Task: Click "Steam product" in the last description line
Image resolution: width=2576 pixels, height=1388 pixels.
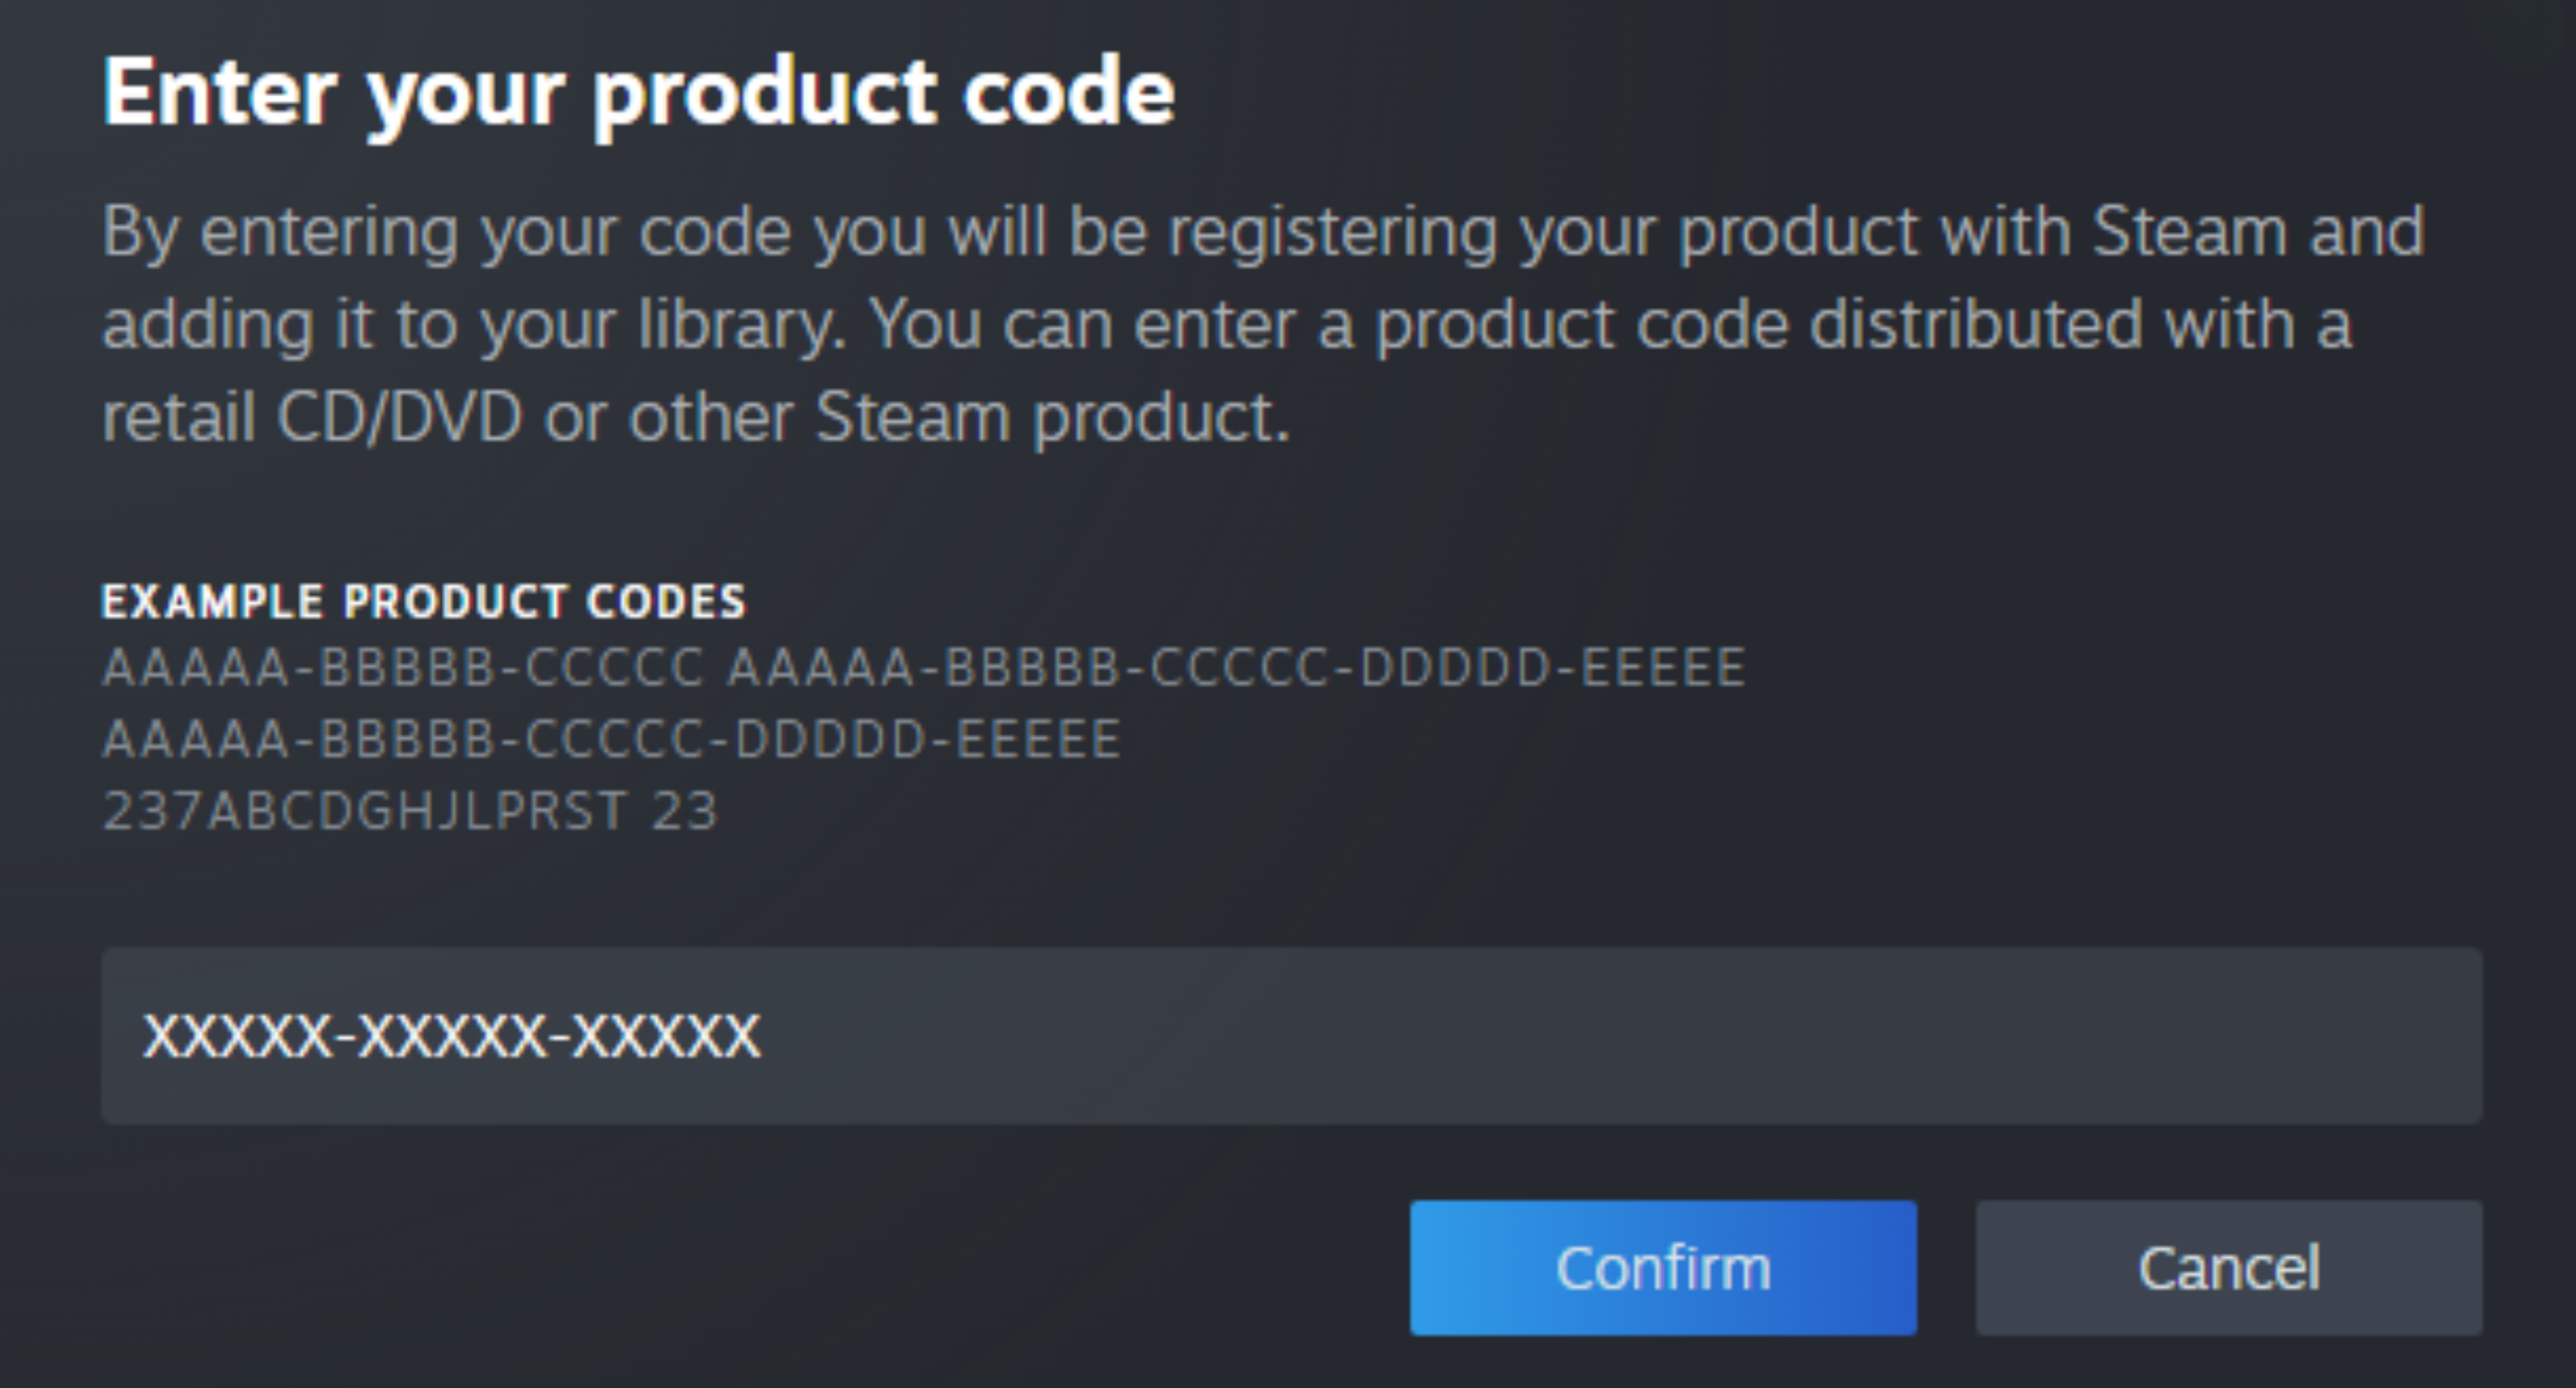Action: pos(1053,418)
